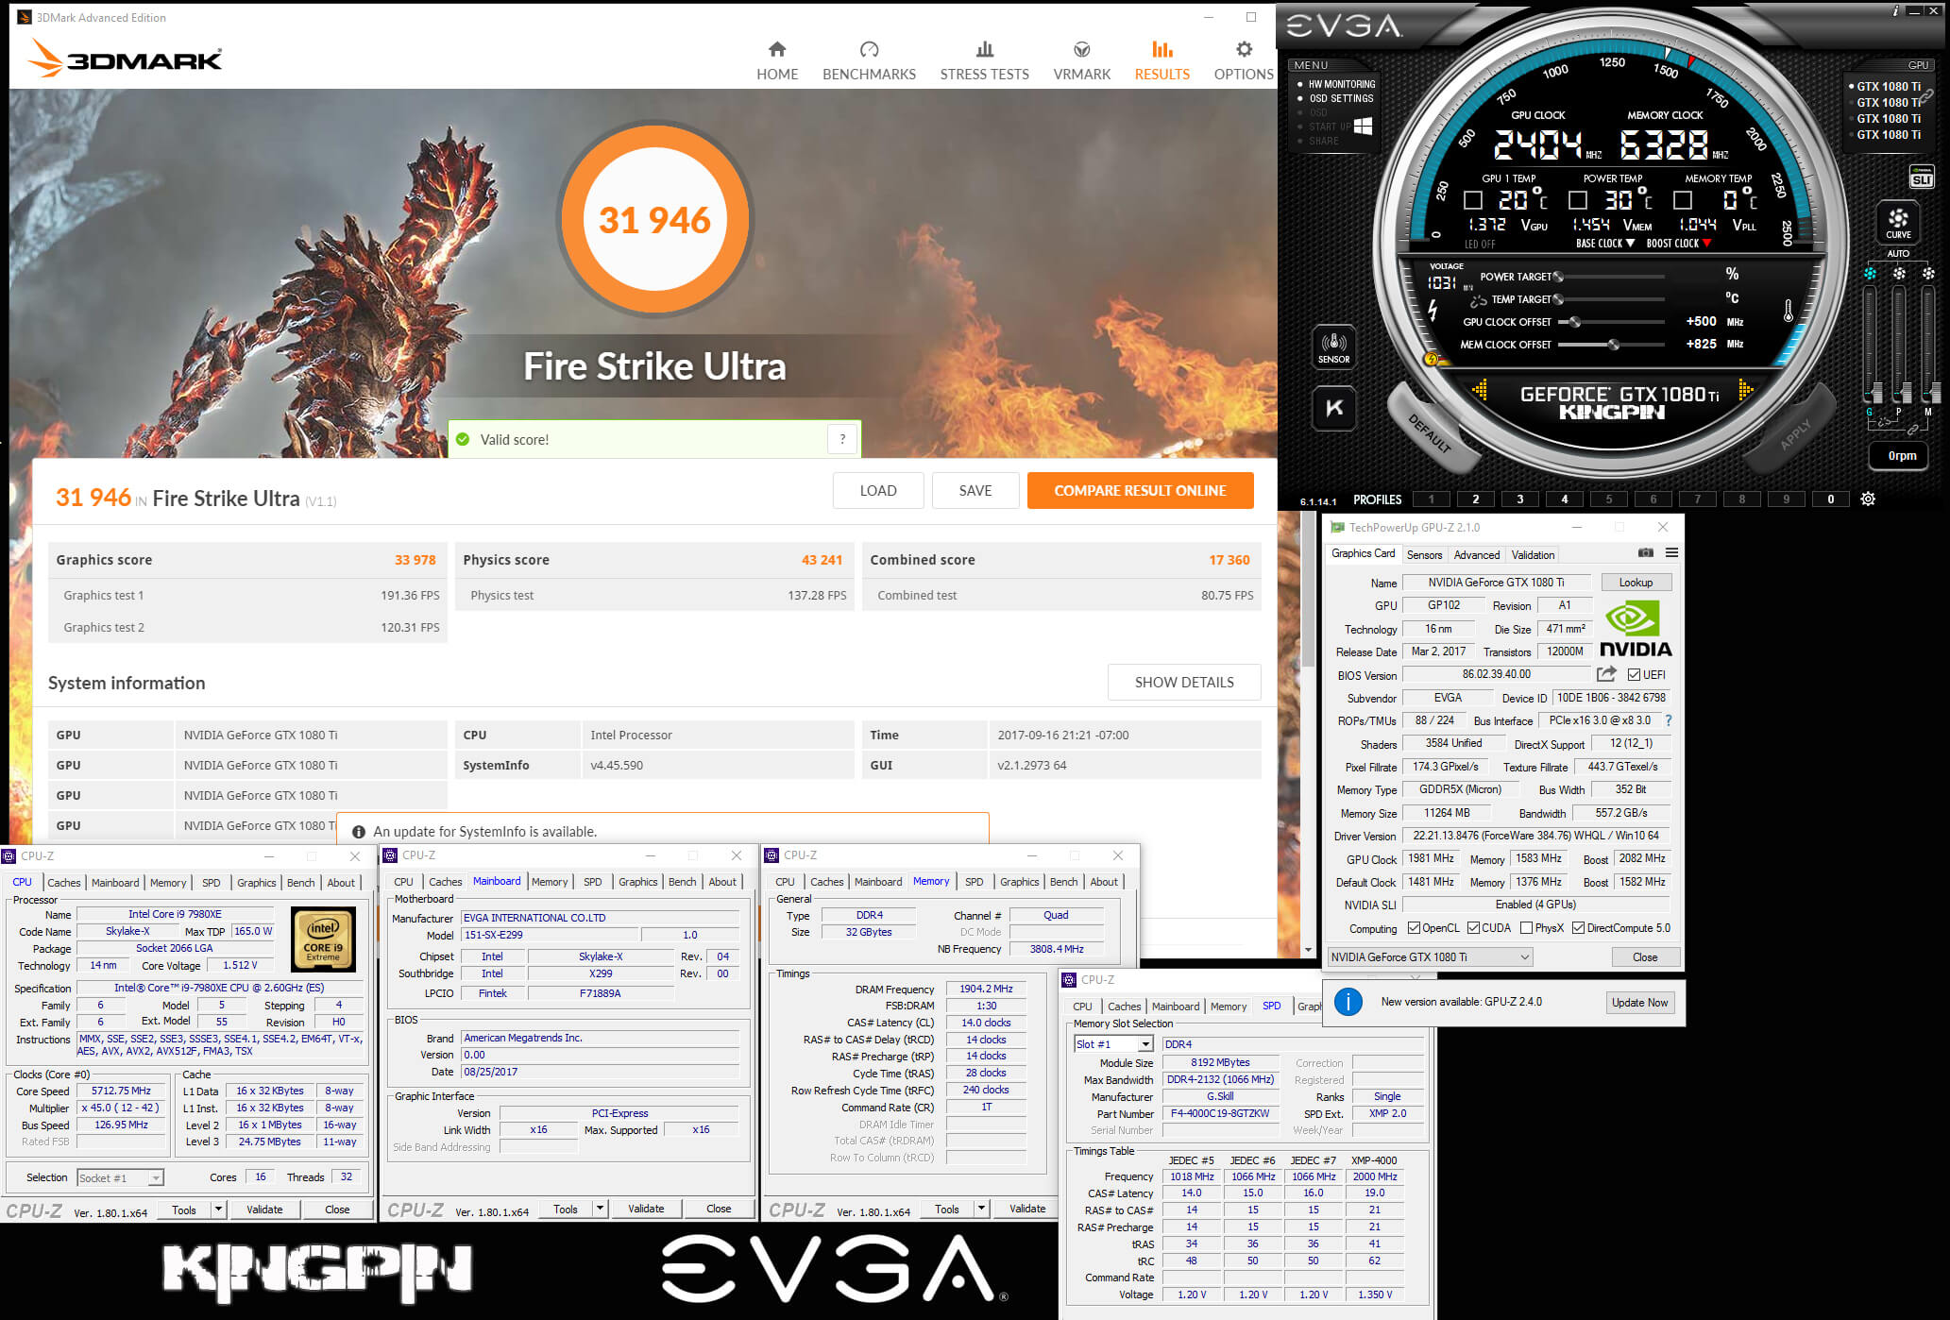Select profile 2 in EVGA Precision
Viewport: 1950px width, 1320px height.
(x=1476, y=499)
